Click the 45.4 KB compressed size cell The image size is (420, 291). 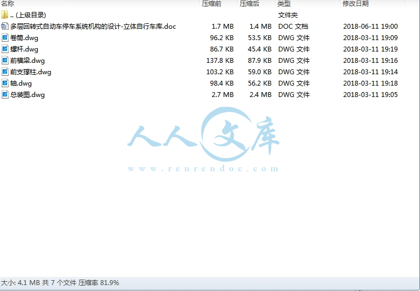click(260, 49)
